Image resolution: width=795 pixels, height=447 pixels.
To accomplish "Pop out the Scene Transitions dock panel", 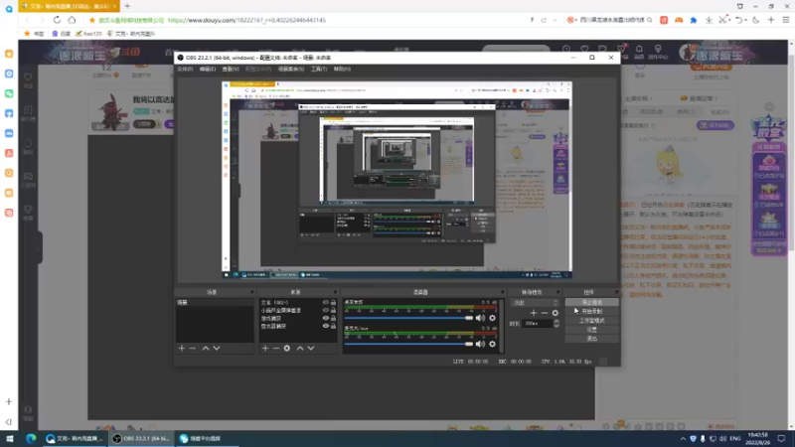I will 557,292.
